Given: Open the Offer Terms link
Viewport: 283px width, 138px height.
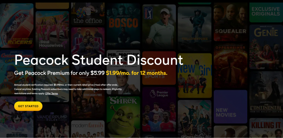Looking at the screenshot, I should click(x=51, y=94).
